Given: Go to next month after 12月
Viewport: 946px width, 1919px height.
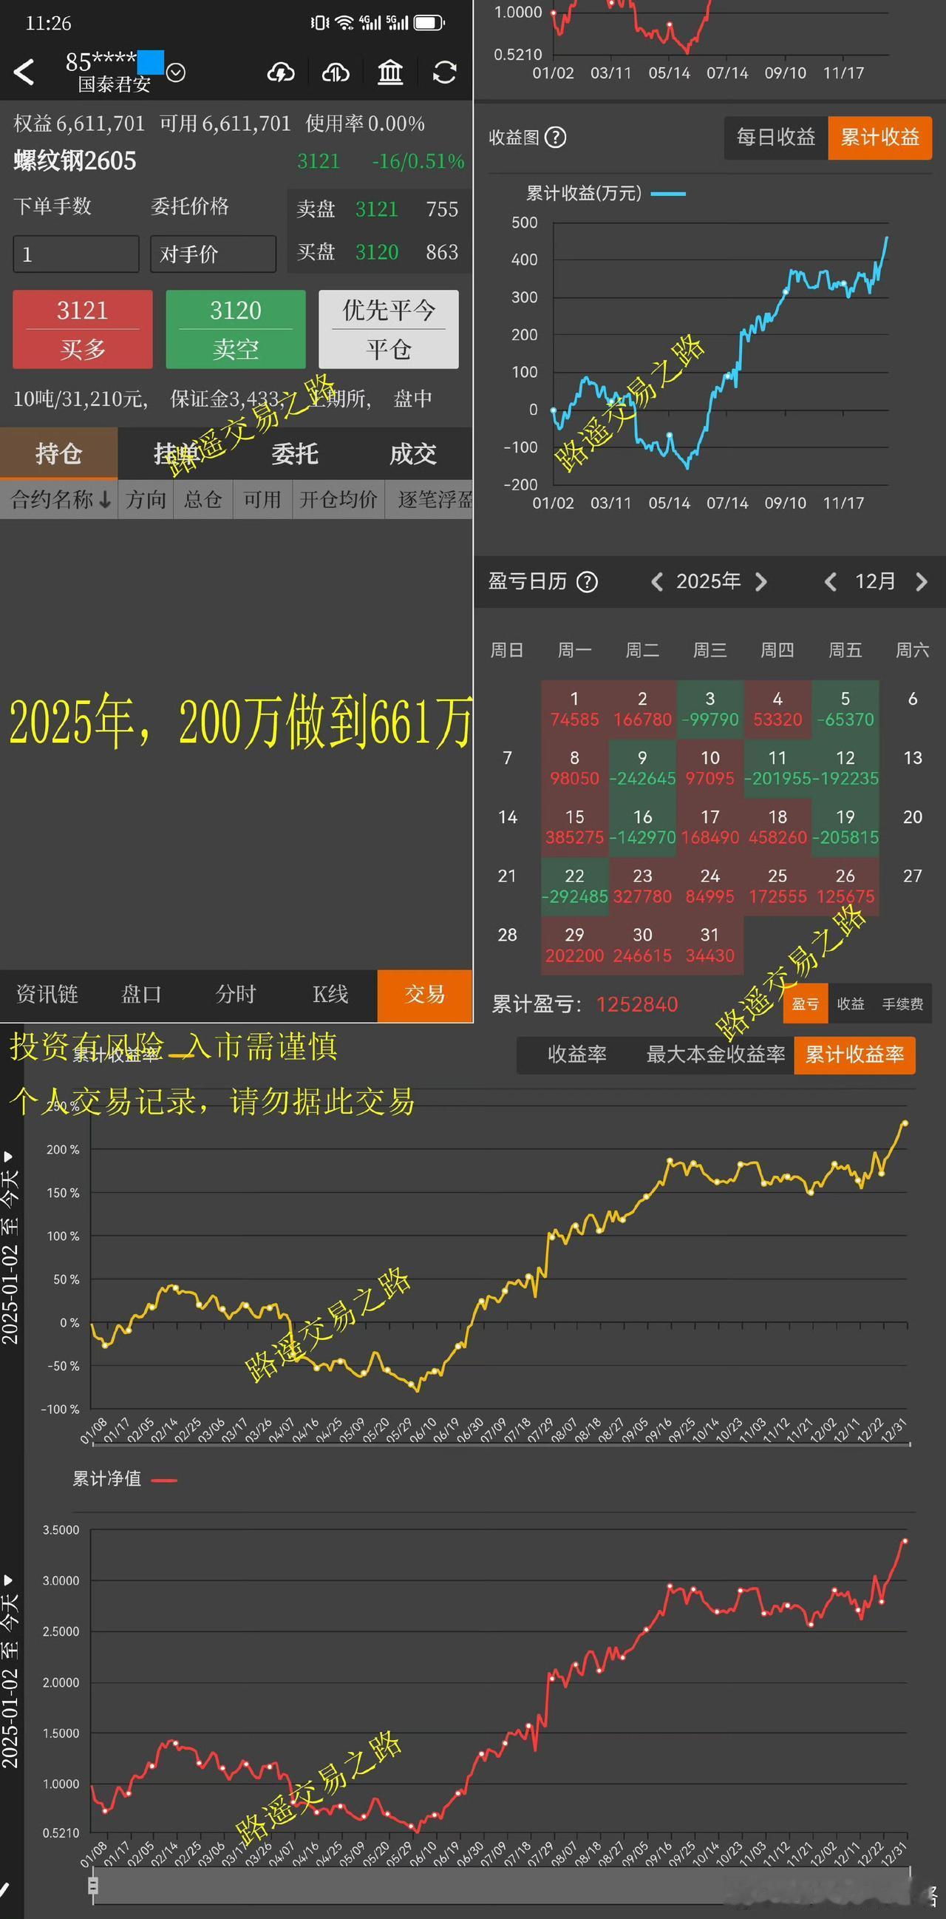Looking at the screenshot, I should point(922,582).
